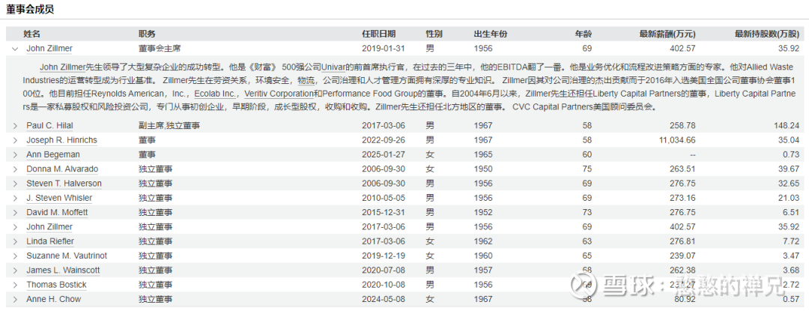Collapse the chairman John Zillmer biography row
The image size is (809, 311).
(x=14, y=49)
